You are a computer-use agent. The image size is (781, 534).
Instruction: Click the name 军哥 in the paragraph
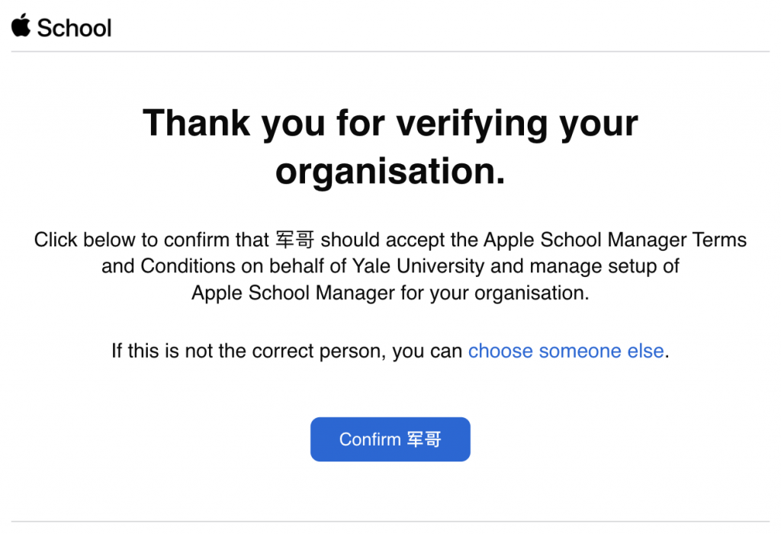coord(295,240)
